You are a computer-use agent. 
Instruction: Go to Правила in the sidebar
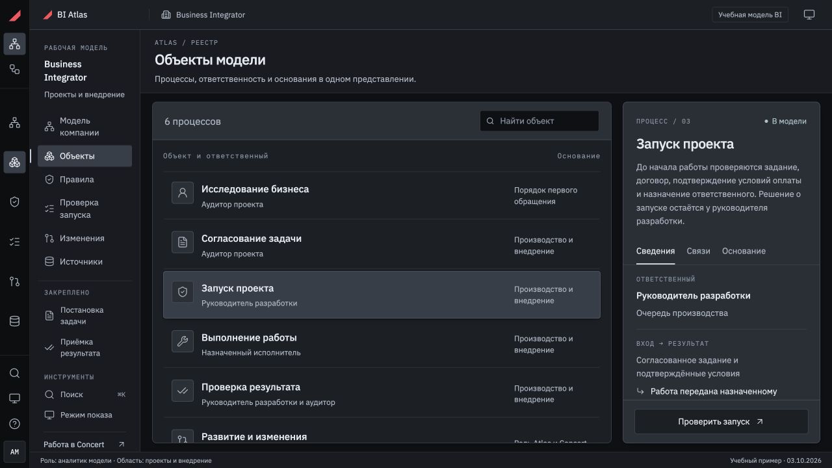click(84, 179)
